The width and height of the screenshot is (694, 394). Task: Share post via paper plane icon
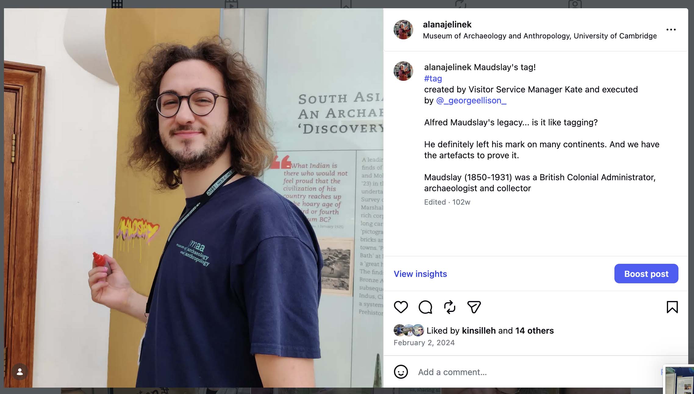(474, 307)
